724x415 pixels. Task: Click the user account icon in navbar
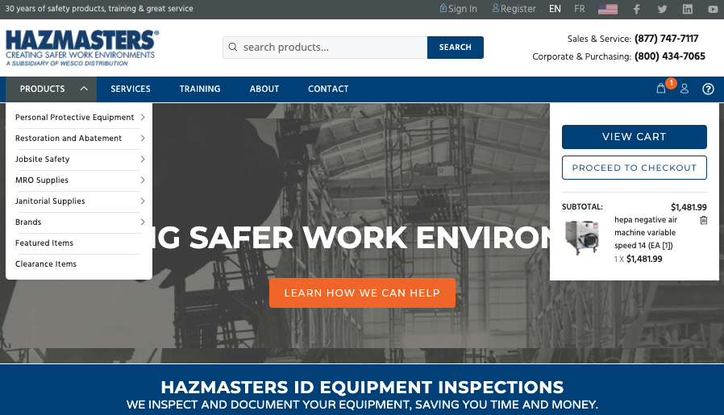pos(684,89)
